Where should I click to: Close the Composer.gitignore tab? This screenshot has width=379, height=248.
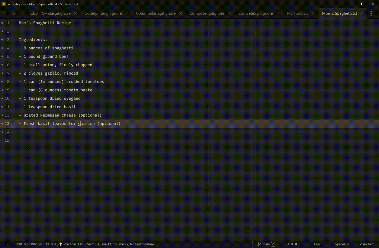click(229, 13)
